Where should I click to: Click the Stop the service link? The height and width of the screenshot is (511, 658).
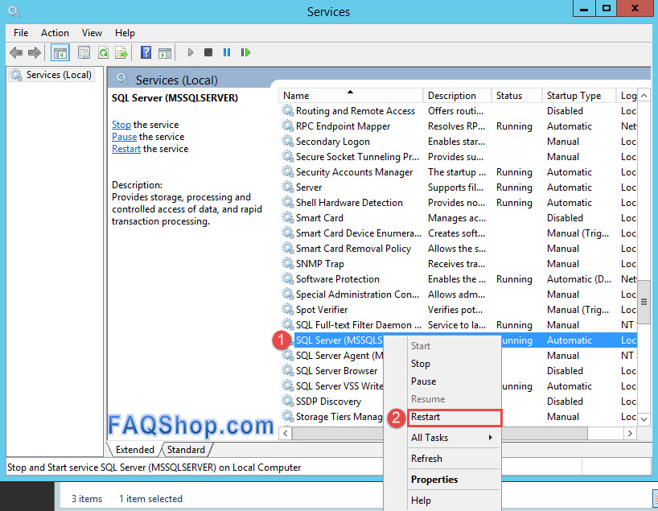121,125
